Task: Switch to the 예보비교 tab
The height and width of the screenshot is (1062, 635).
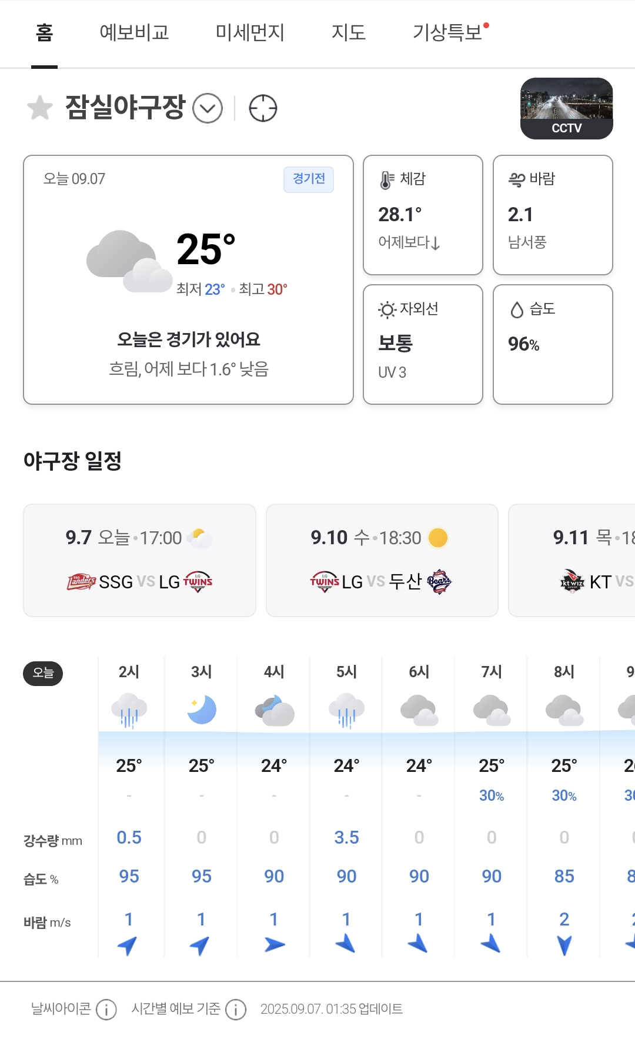Action: tap(134, 32)
